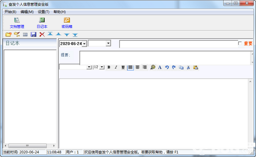Image resolution: width=256 pixels, height=157 pixels.
Task: Redo the last undone edit
Action: click(174, 67)
